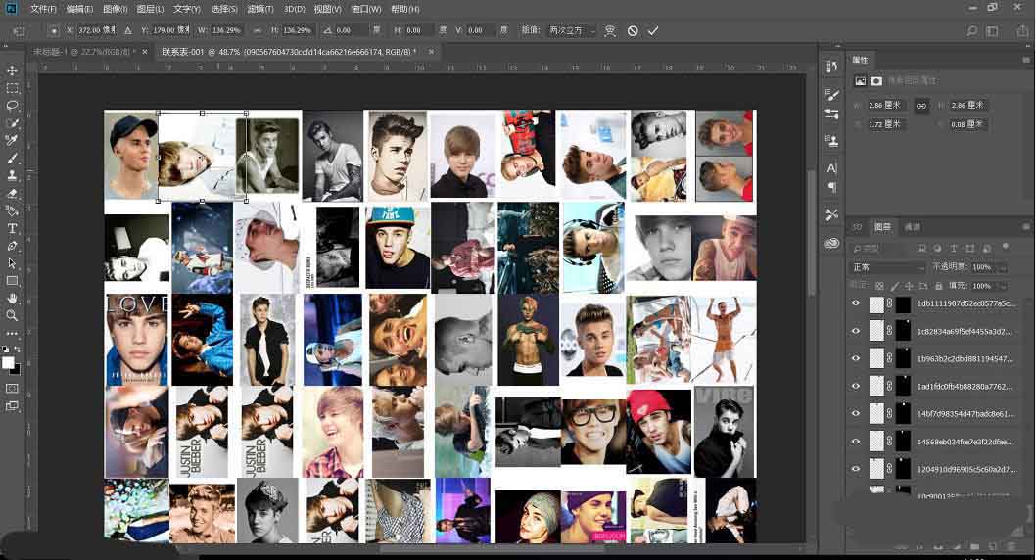This screenshot has height=560, width=1036.
Task: Select the Hand tool
Action: (x=12, y=299)
